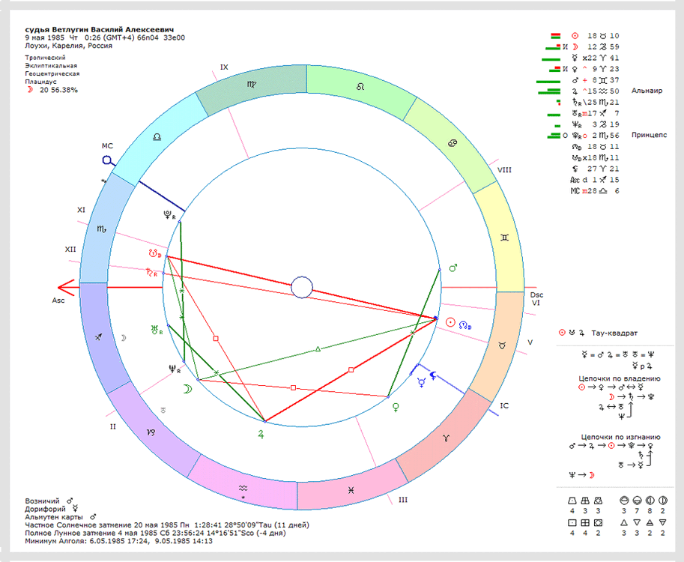Click the fixed star name 'Альнаир'

[x=647, y=91]
